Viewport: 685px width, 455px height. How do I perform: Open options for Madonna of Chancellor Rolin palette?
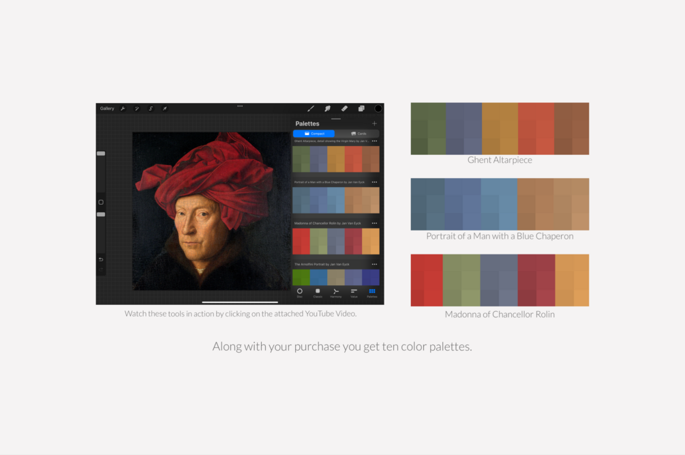(374, 223)
